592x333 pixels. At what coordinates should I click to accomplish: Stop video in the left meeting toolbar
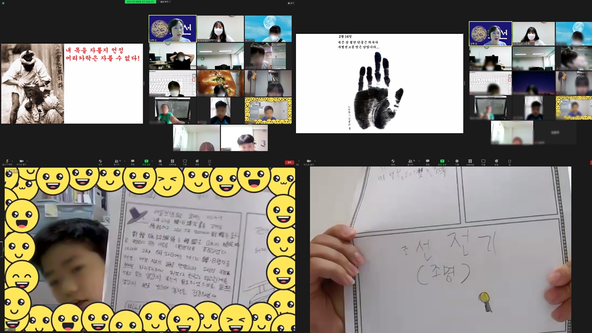point(21,162)
